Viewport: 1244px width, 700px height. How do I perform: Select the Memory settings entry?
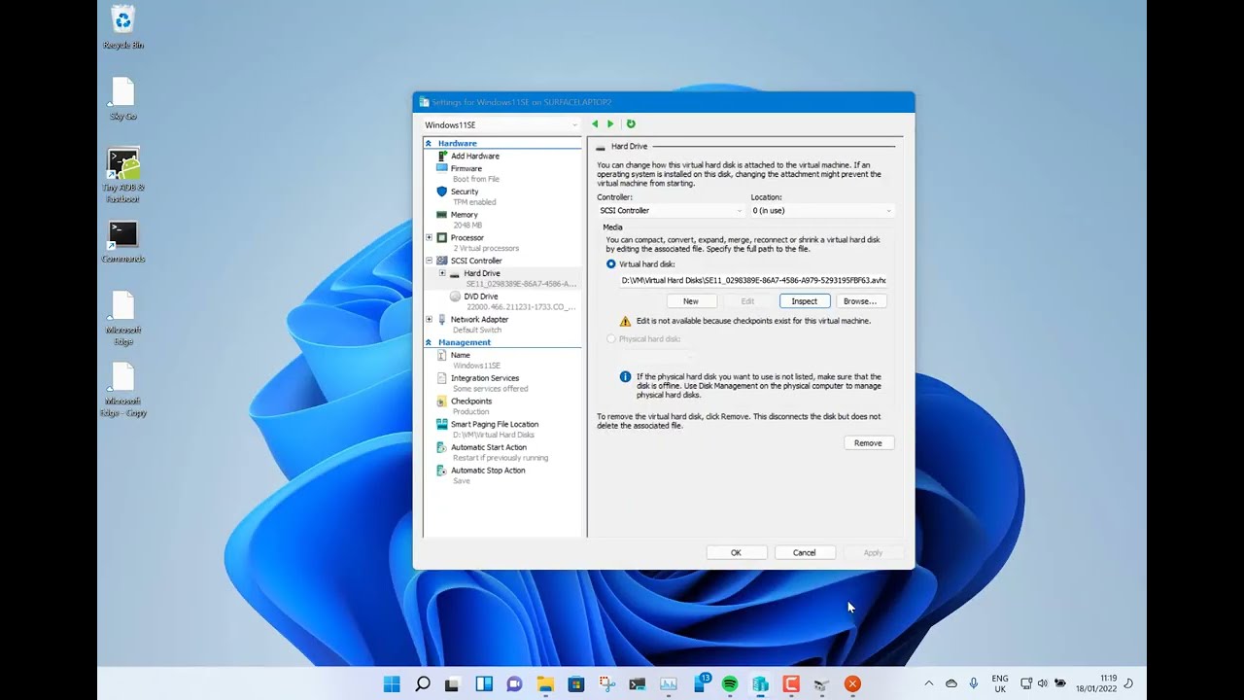pos(465,215)
